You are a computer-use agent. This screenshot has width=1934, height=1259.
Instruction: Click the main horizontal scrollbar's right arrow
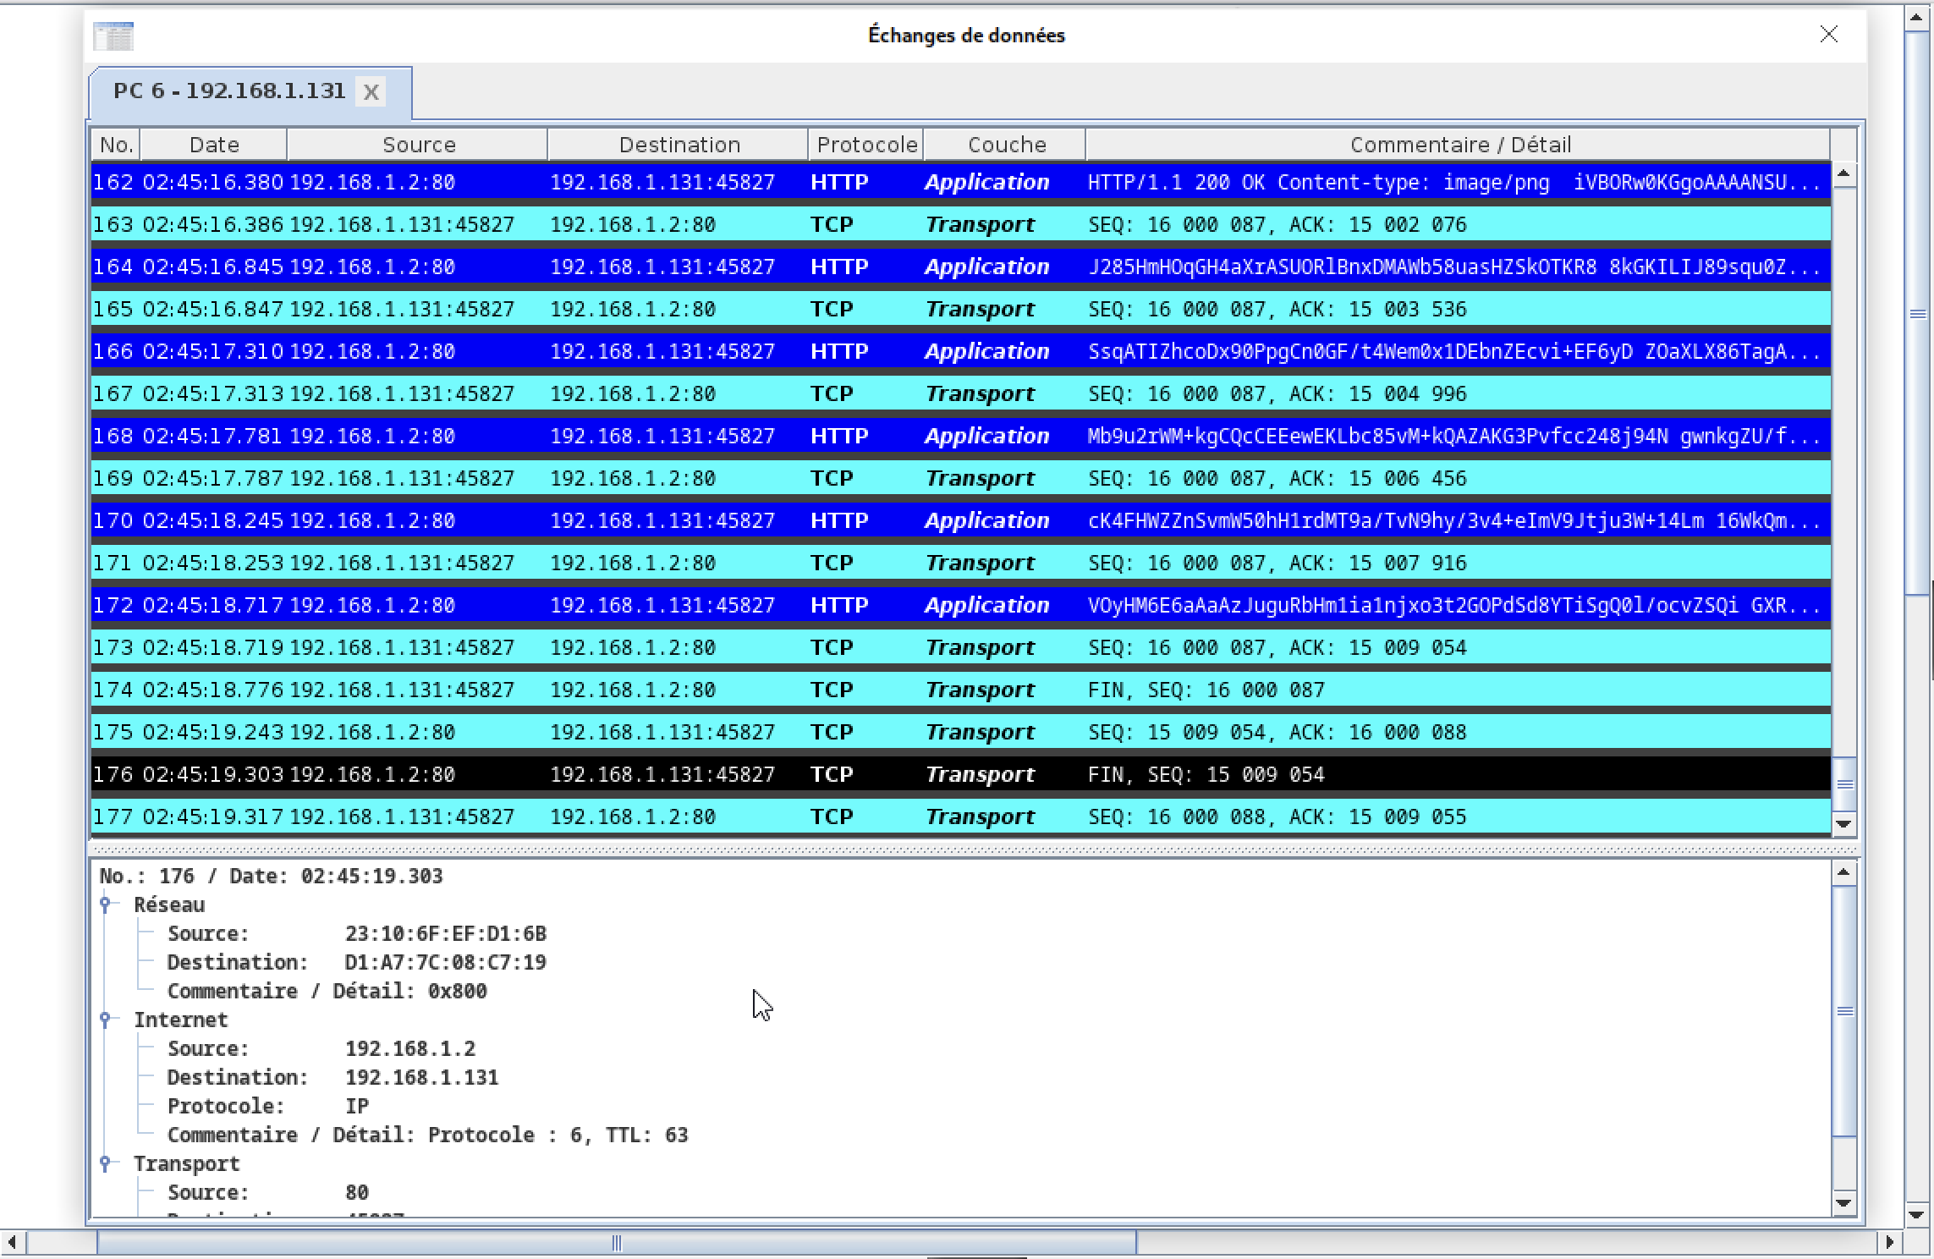pyautogui.click(x=1890, y=1243)
